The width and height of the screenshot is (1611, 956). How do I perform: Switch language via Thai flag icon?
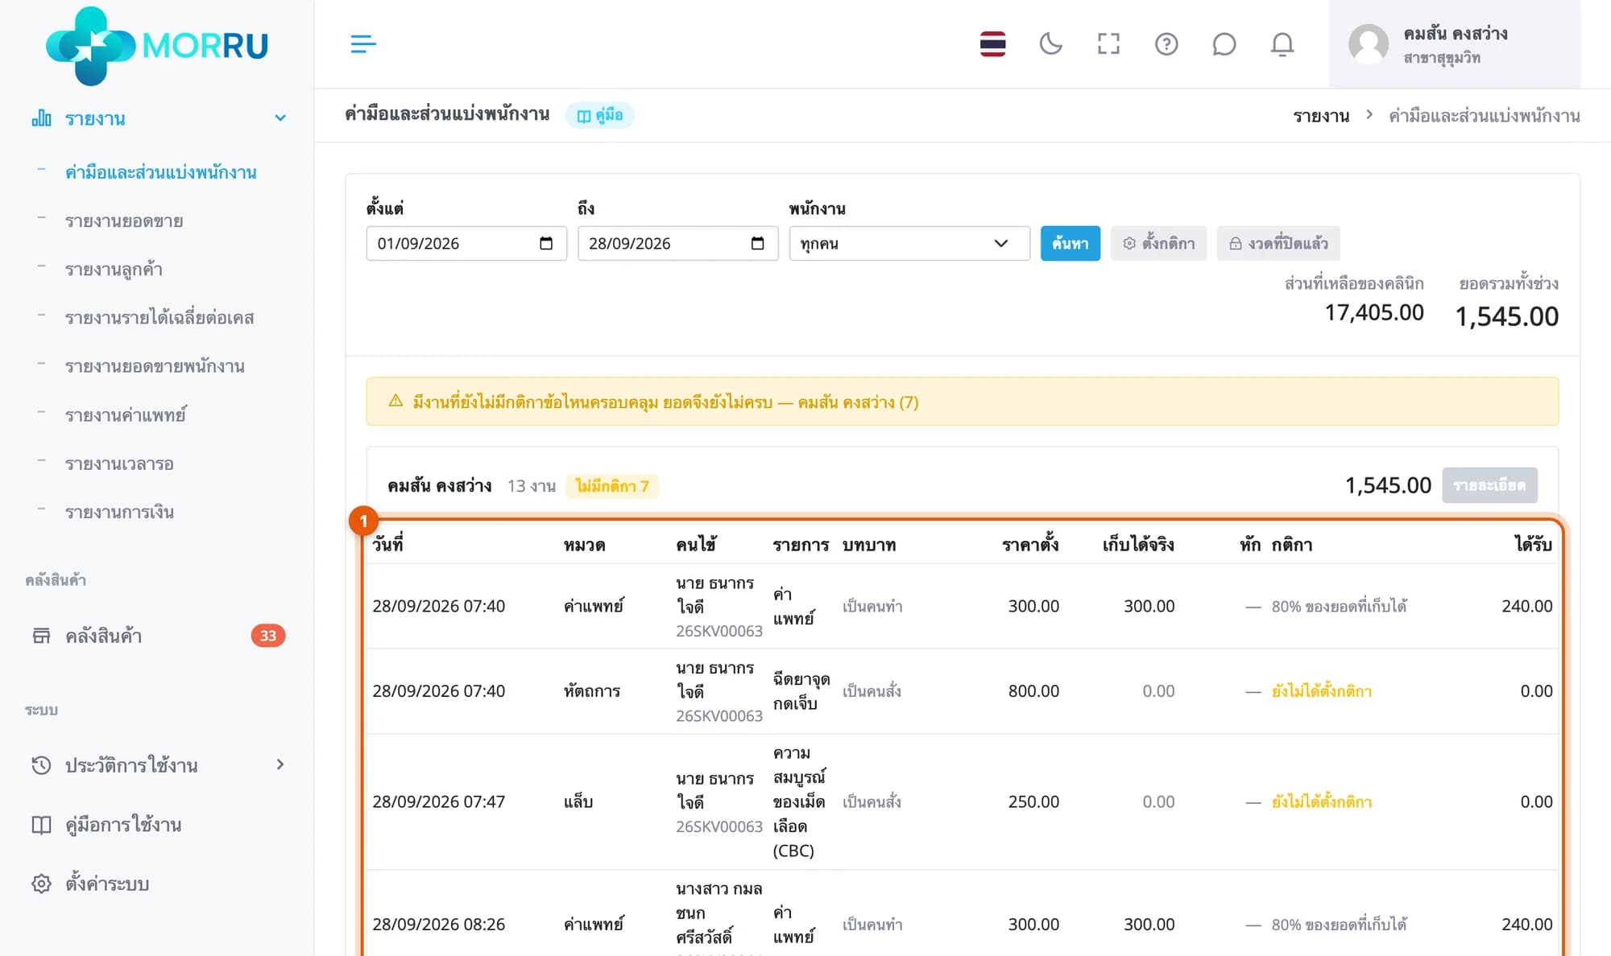pos(992,43)
